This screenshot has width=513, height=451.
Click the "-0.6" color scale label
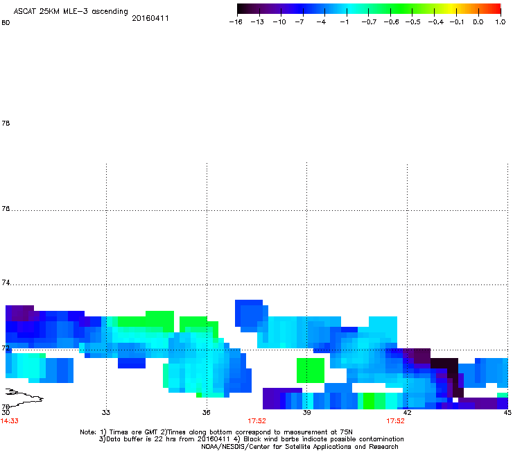391,22
